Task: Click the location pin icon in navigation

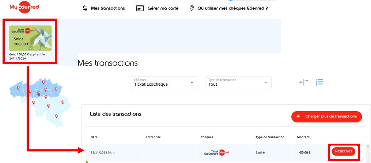Action: 192,8
